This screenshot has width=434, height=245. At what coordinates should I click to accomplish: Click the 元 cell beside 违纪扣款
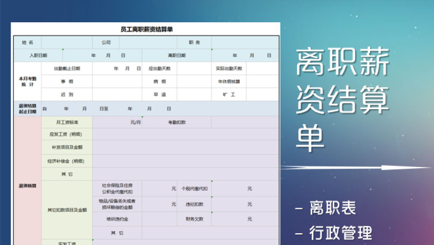tap(245, 204)
